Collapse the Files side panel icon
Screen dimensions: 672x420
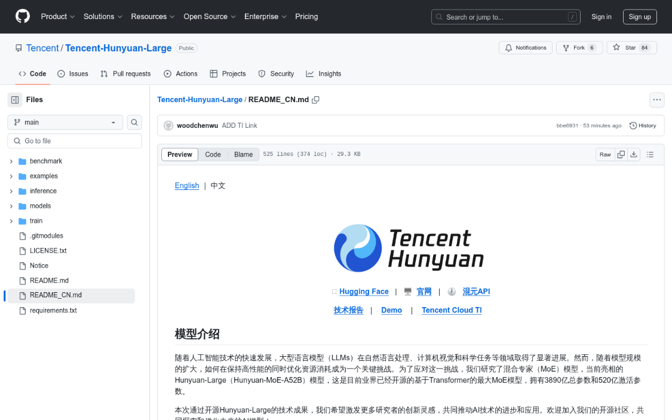tap(14, 99)
